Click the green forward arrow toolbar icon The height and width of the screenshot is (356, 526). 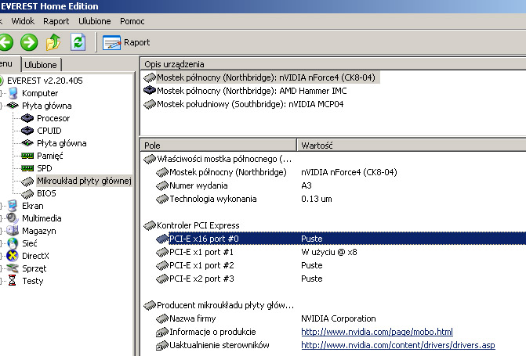29,42
